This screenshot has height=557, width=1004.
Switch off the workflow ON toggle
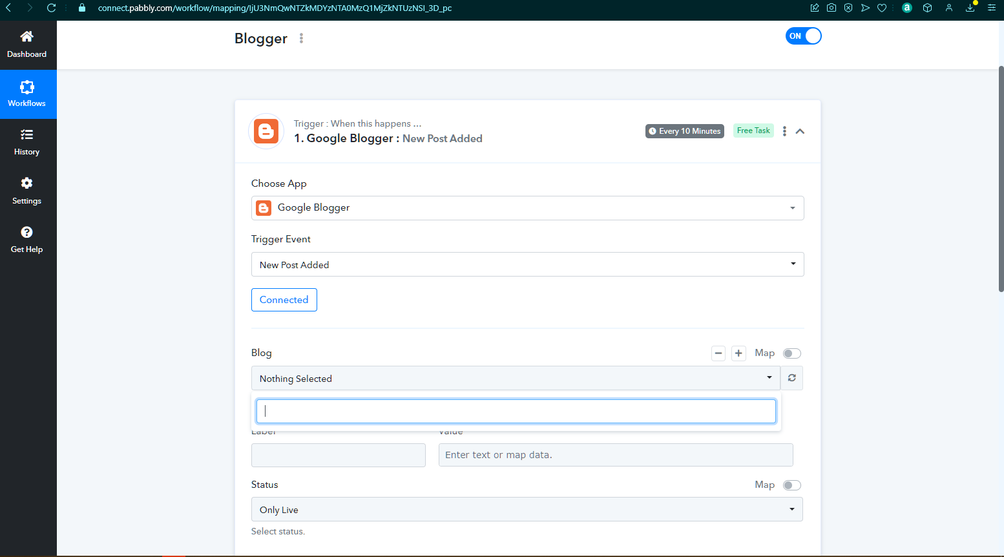click(x=804, y=36)
